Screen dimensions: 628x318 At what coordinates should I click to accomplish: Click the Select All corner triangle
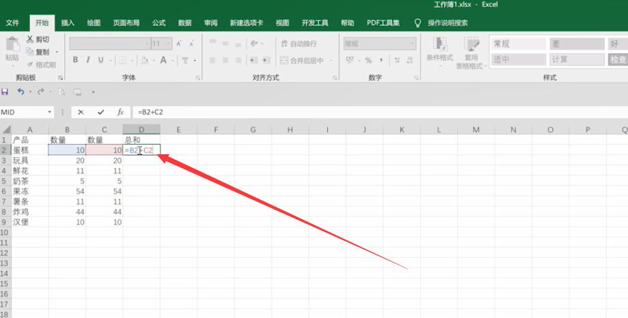[6, 130]
